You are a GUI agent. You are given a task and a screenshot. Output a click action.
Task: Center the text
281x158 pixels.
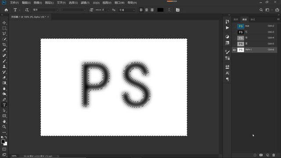(147, 10)
